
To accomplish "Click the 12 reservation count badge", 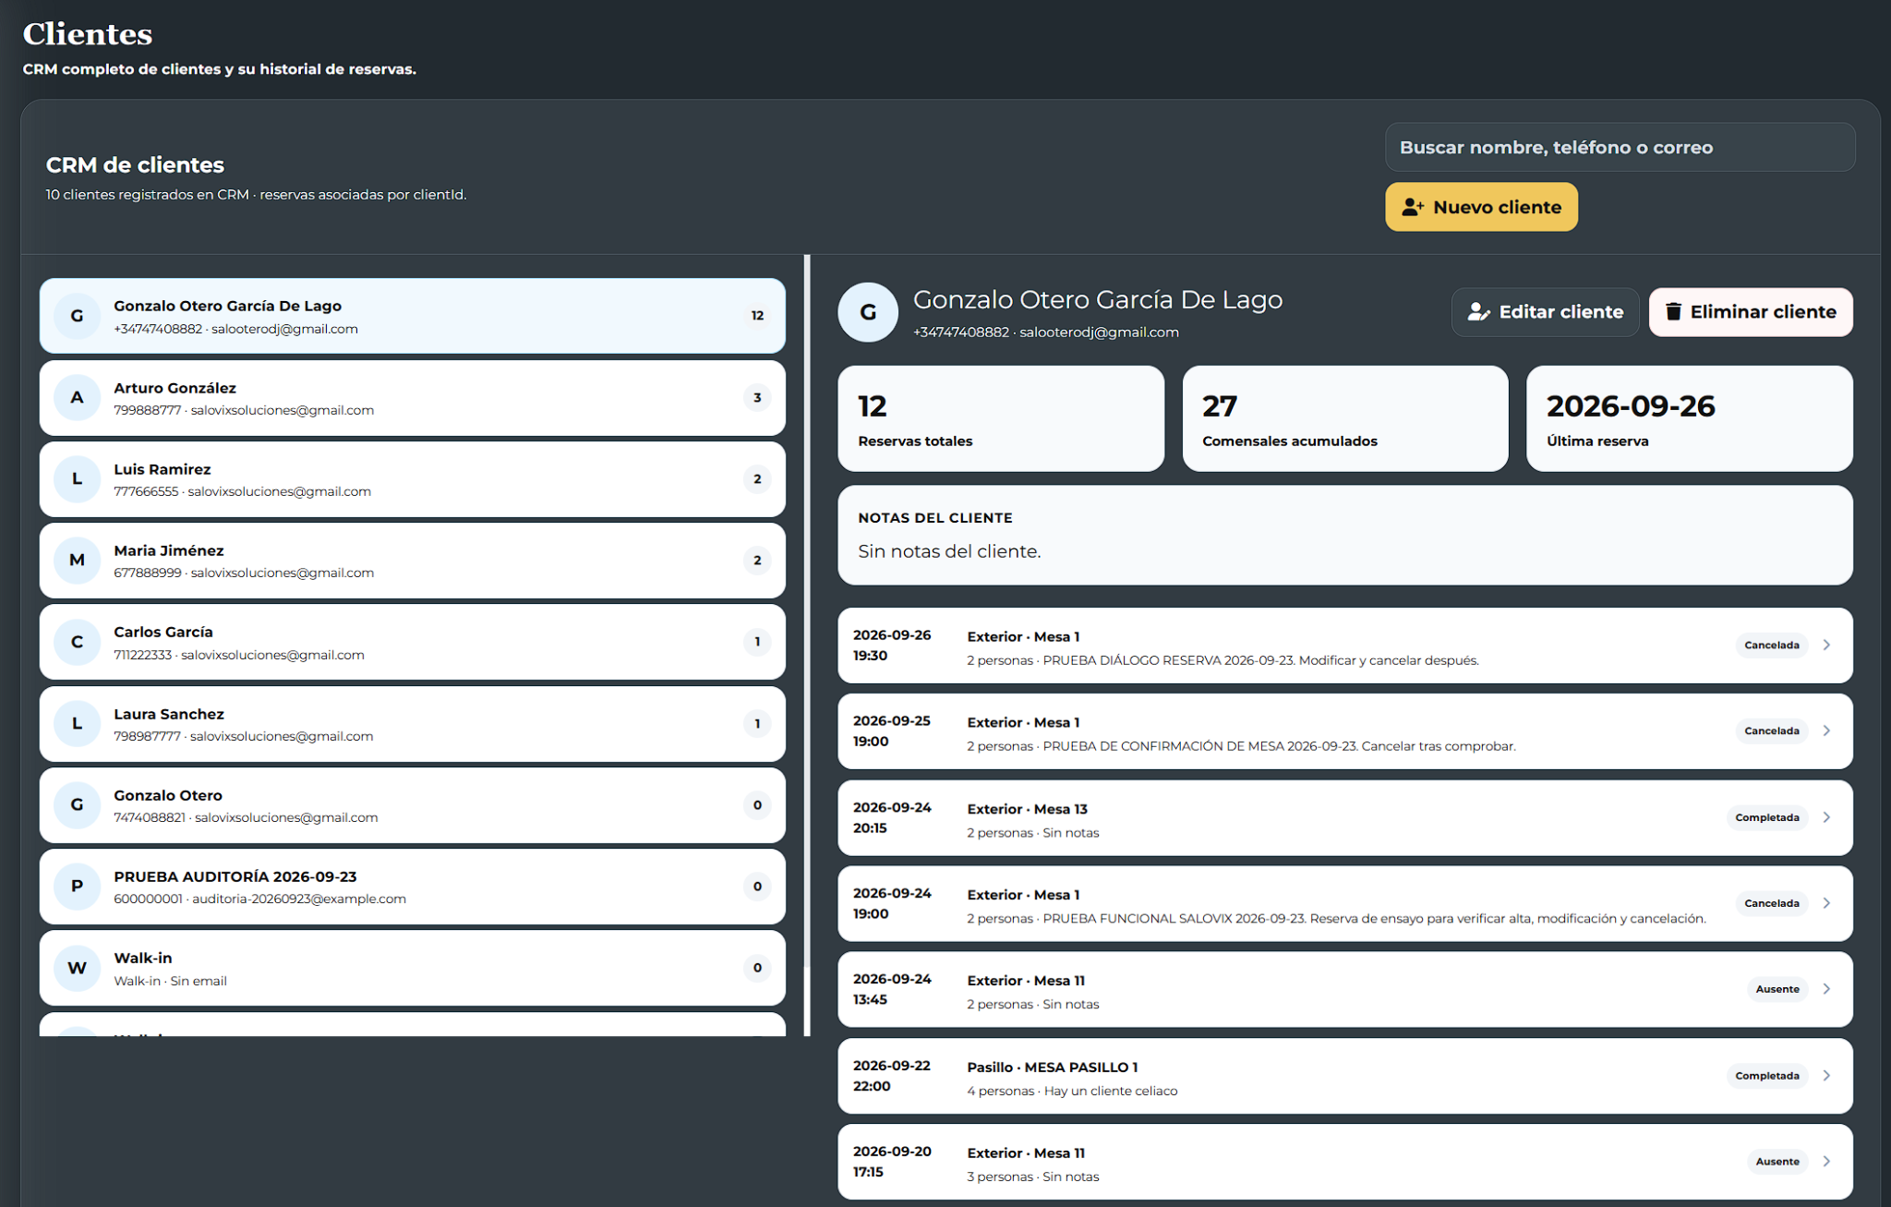I will click(x=757, y=316).
